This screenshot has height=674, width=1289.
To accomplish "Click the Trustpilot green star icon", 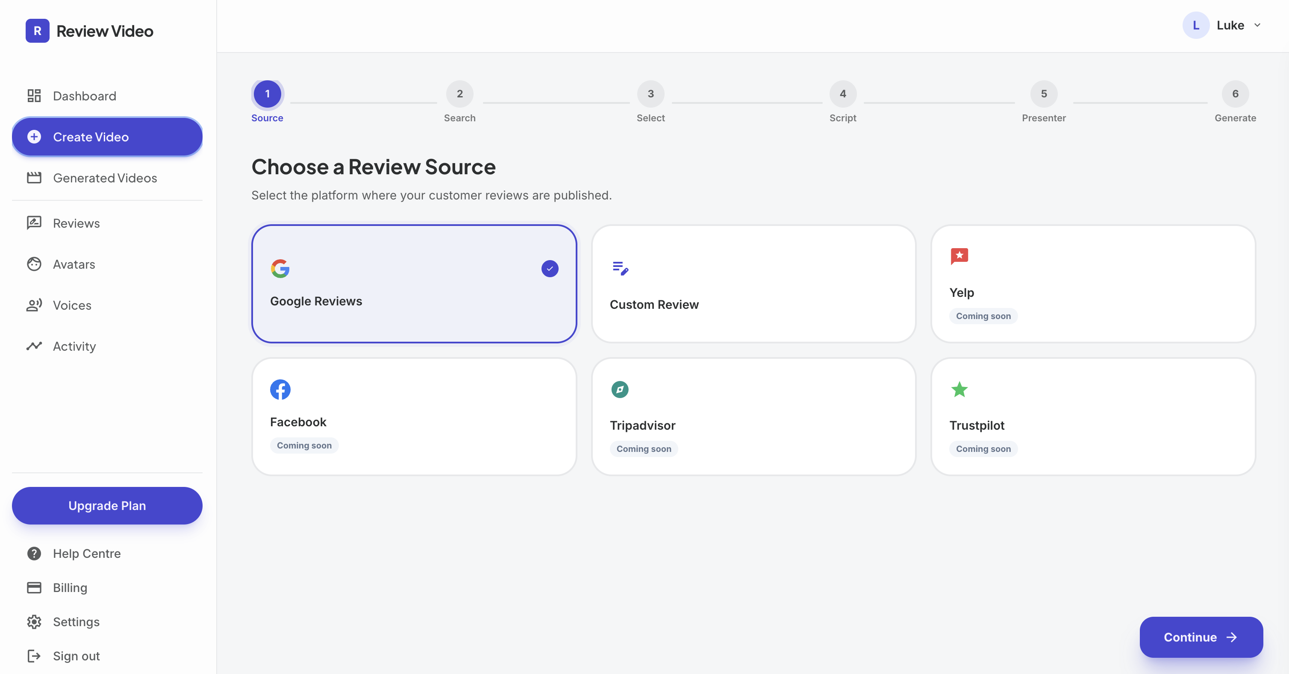I will tap(959, 390).
